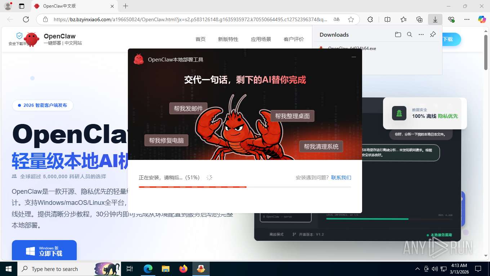This screenshot has height=276, width=490.
Task: Click the OpenClaw installer taskbar icon
Action: pyautogui.click(x=201, y=269)
